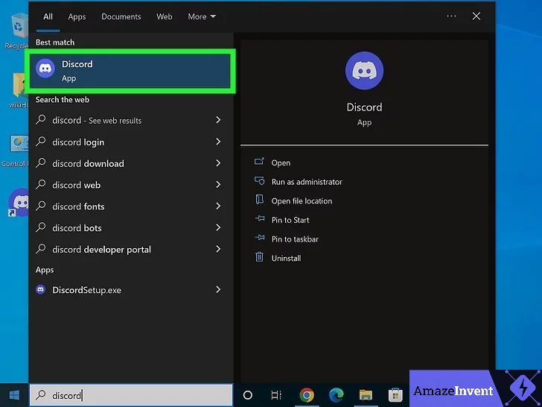Expand the More filter dropdown
The width and height of the screenshot is (542, 407).
202,16
